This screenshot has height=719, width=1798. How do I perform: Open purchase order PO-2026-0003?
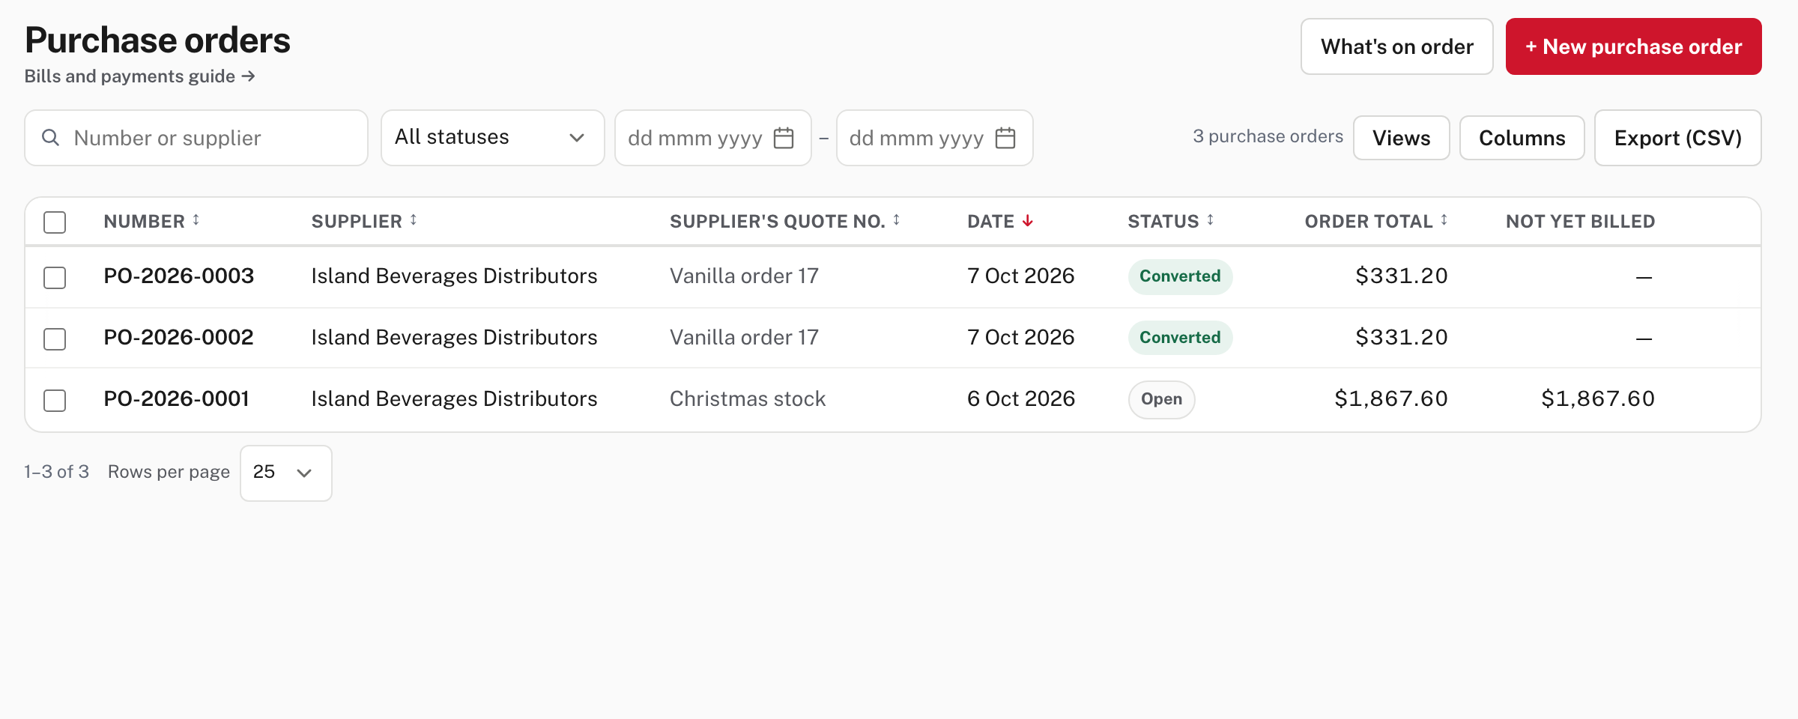point(179,276)
